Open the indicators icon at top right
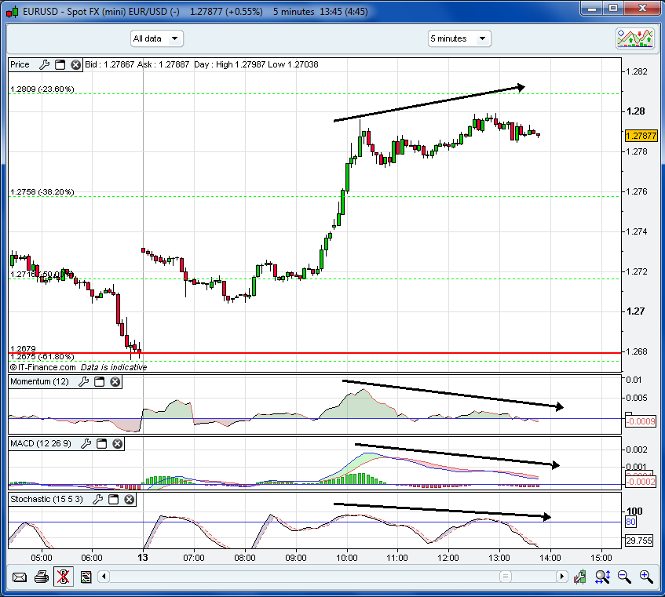This screenshot has height=597, width=665. click(x=635, y=38)
